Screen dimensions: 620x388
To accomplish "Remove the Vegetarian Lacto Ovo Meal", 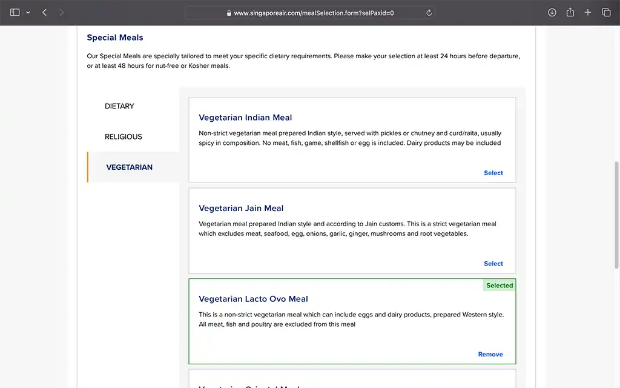I will (490, 354).
